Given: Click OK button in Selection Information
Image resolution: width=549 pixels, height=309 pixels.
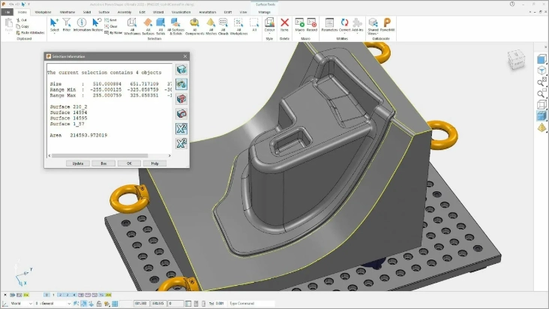Looking at the screenshot, I should pos(129,163).
